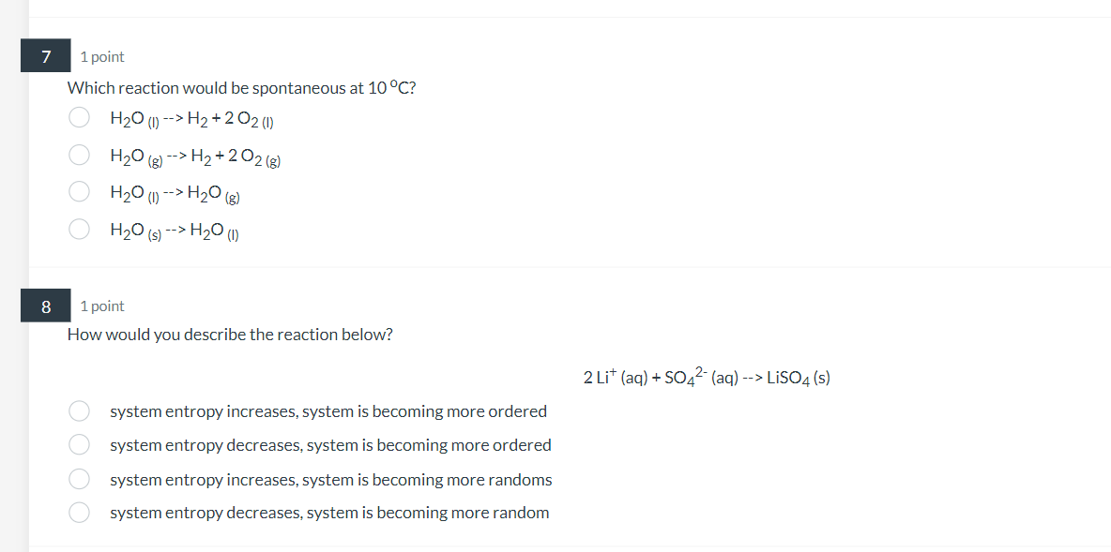Image resolution: width=1111 pixels, height=552 pixels.
Task: Click the question 8 number badge
Action: 45,305
